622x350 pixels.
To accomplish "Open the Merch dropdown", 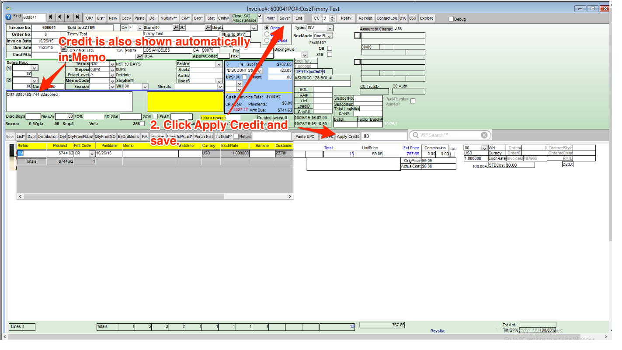I will click(x=220, y=87).
